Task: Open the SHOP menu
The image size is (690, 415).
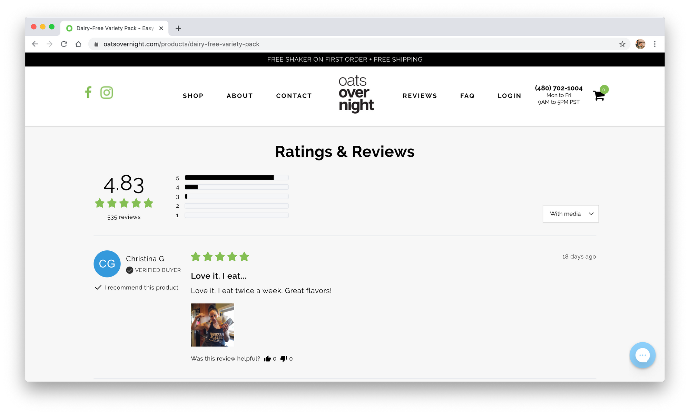Action: (193, 96)
